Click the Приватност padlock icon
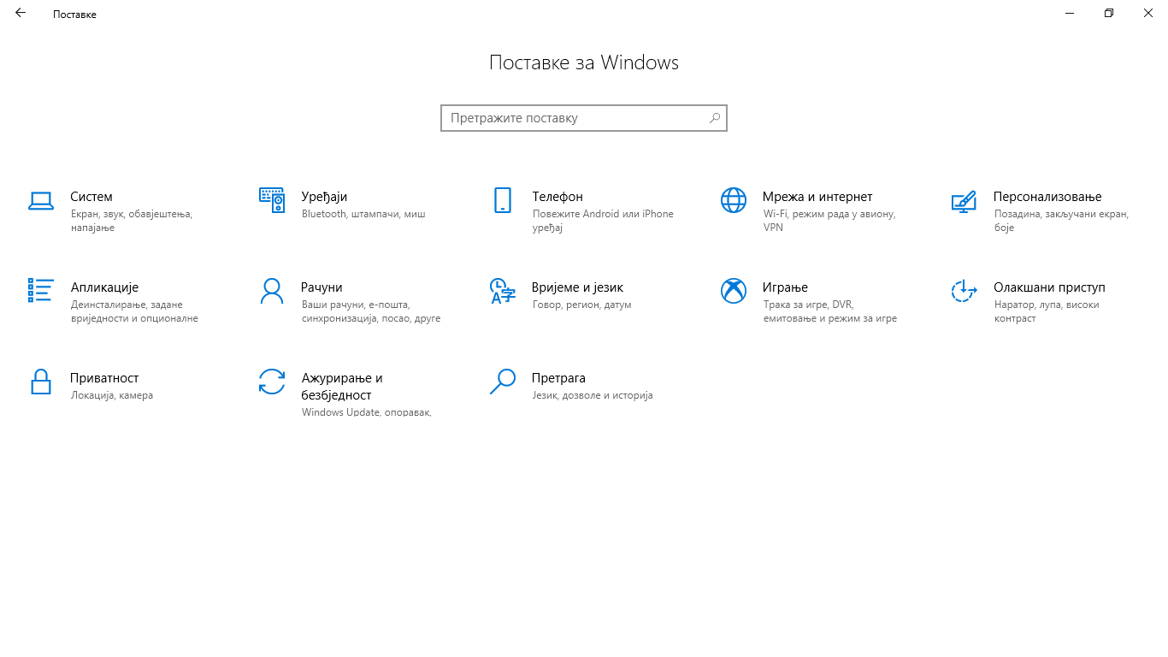Image resolution: width=1168 pixels, height=657 pixels. tap(41, 382)
